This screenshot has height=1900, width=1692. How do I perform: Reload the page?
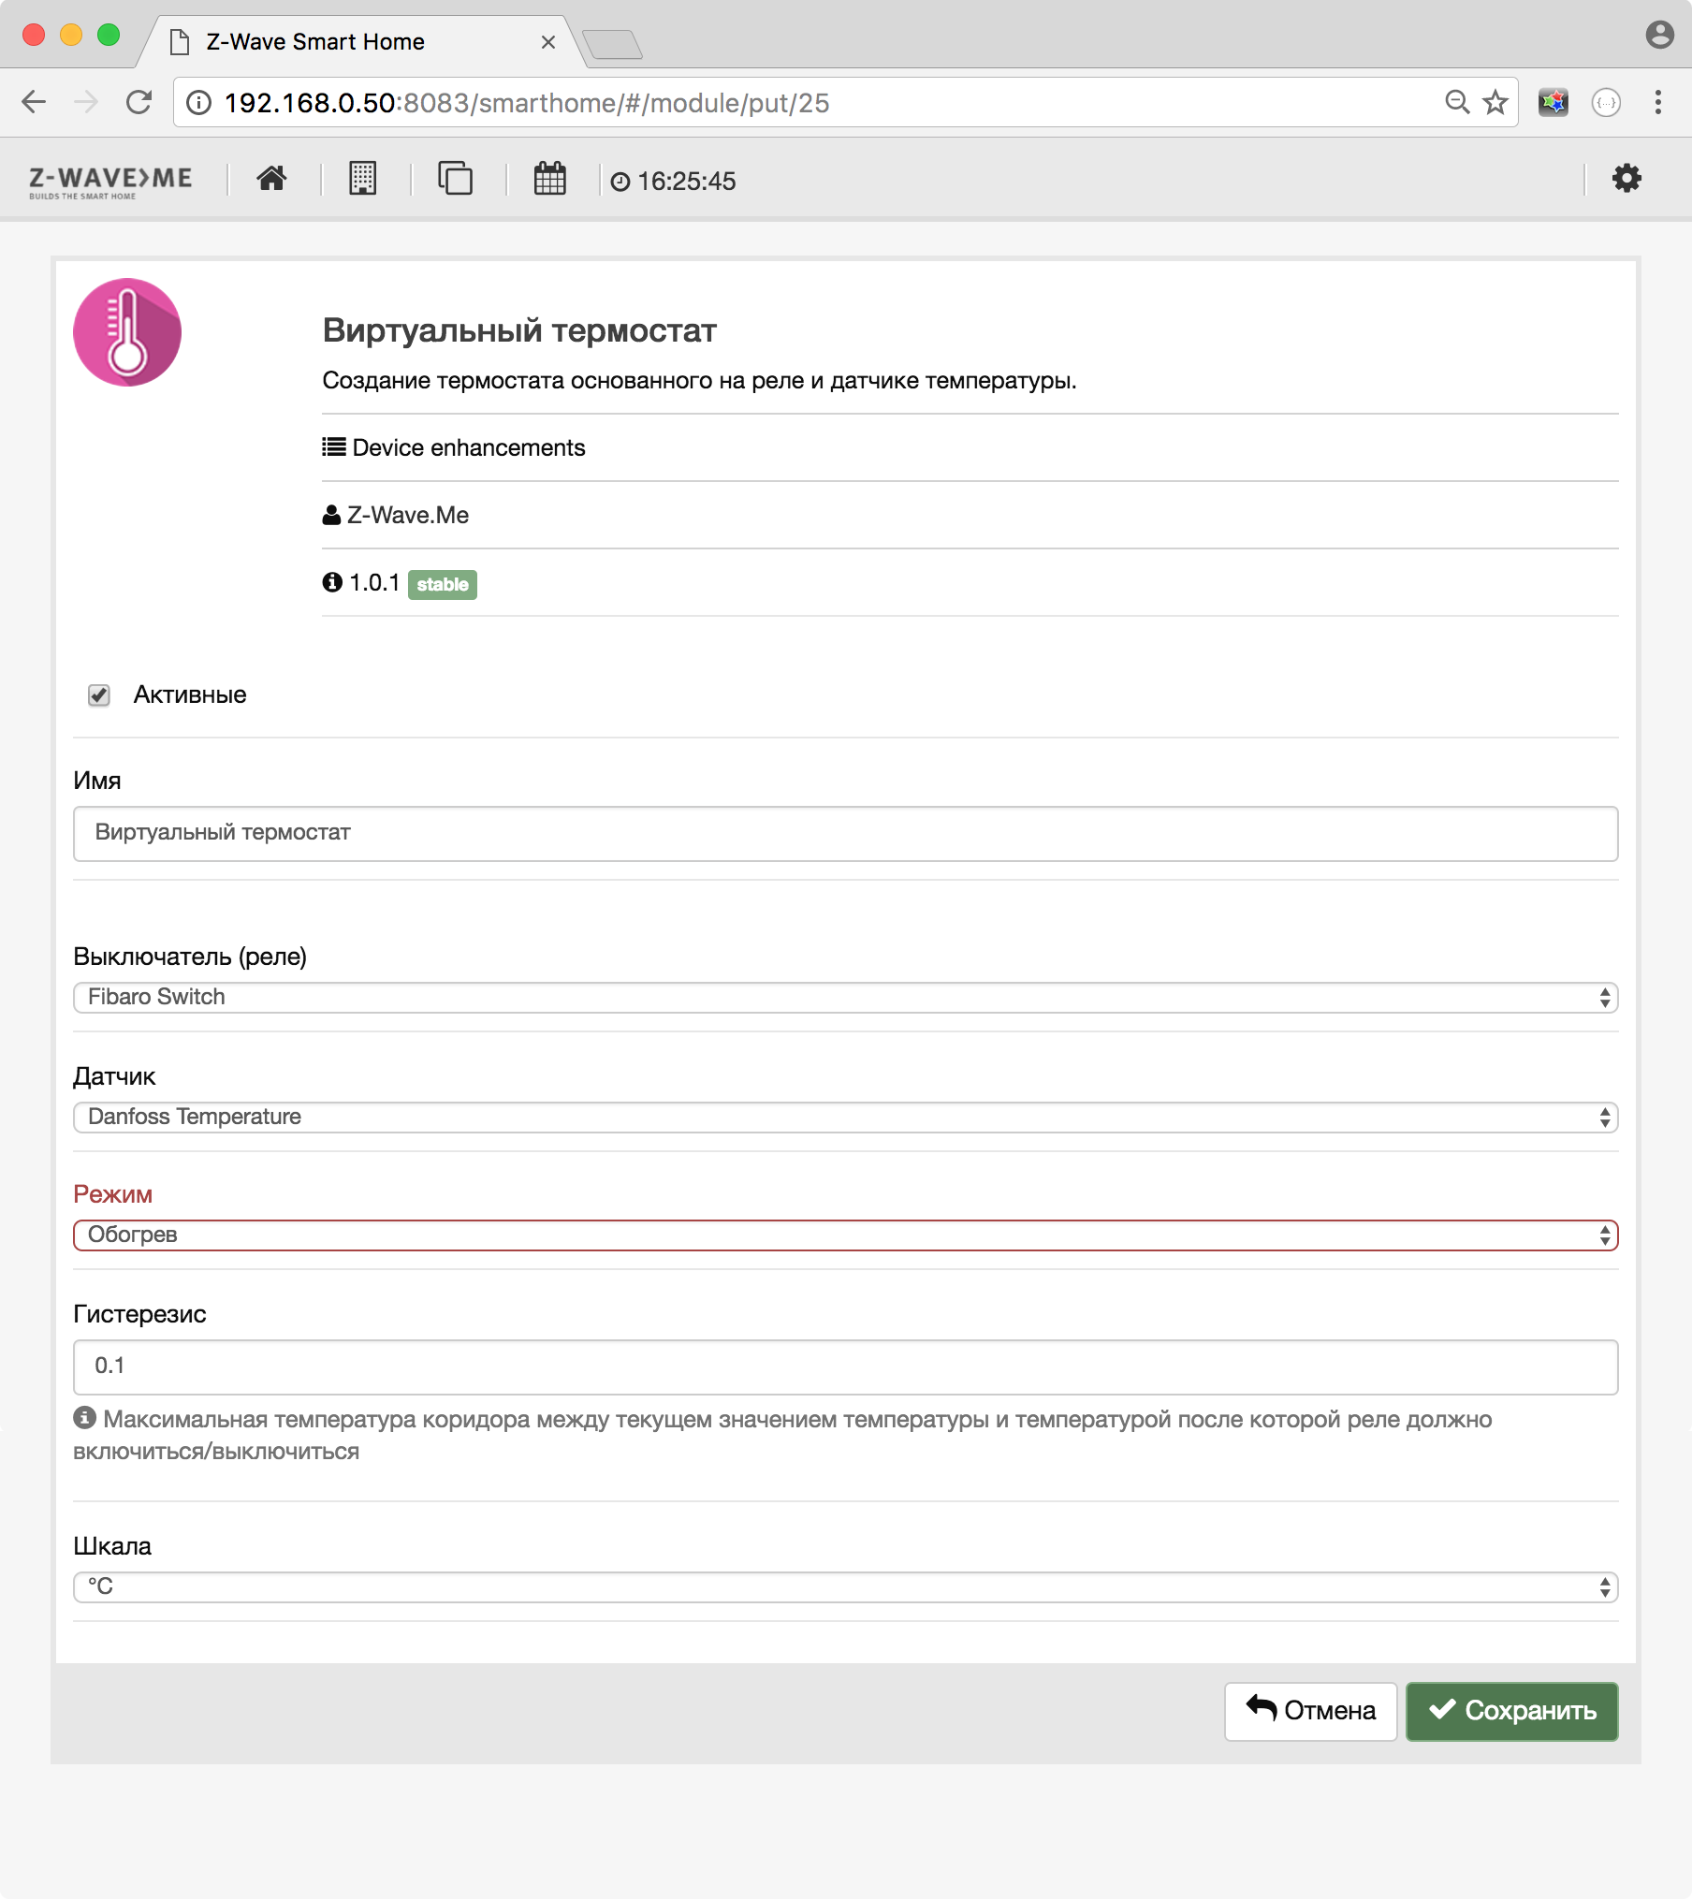coord(139,102)
